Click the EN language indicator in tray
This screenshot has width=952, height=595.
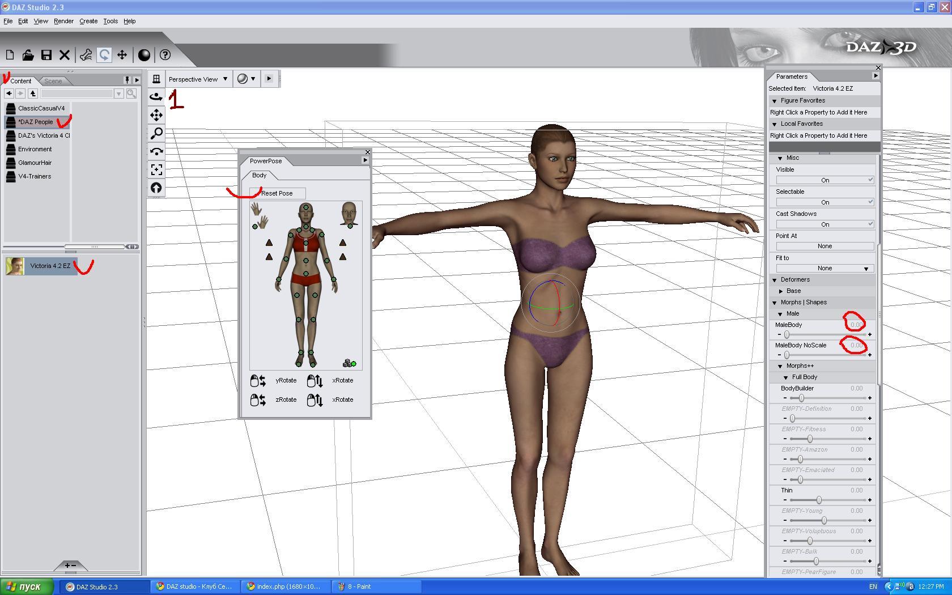coord(873,586)
